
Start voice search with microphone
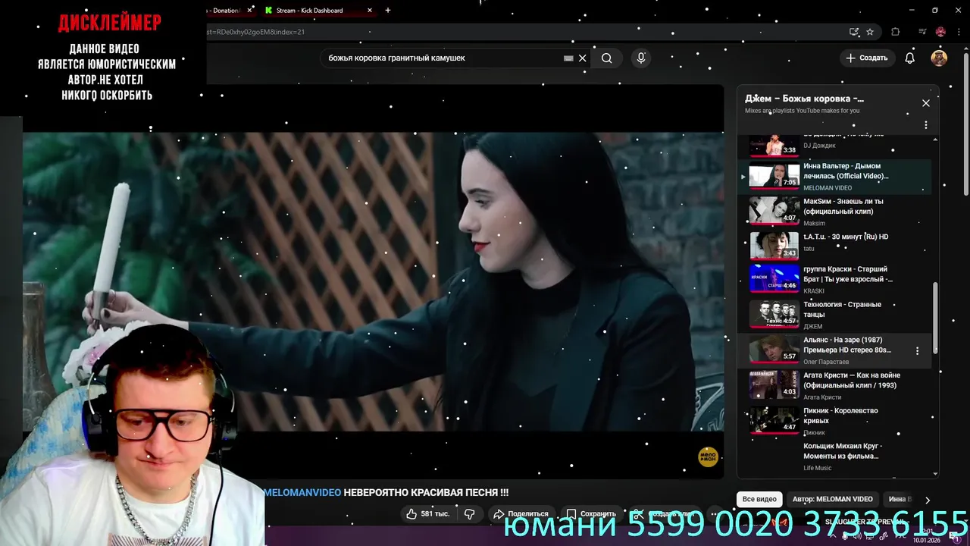(x=641, y=58)
